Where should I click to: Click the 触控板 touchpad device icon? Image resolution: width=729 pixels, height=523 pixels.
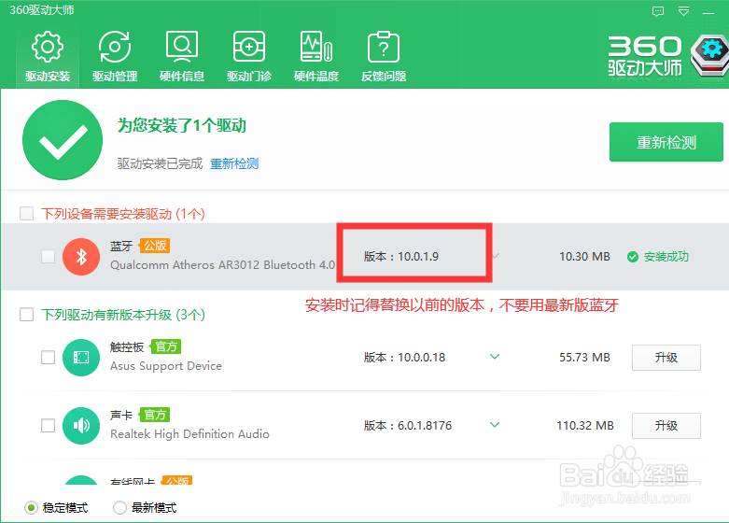click(x=81, y=358)
